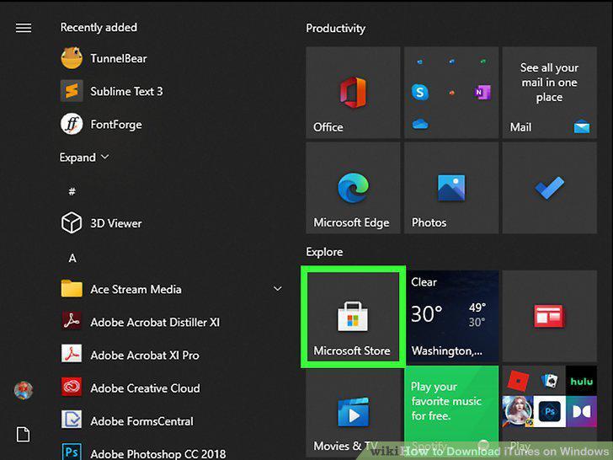Open the Start menu hamburger navigation
Viewport: 613px width, 460px height.
pyautogui.click(x=24, y=28)
